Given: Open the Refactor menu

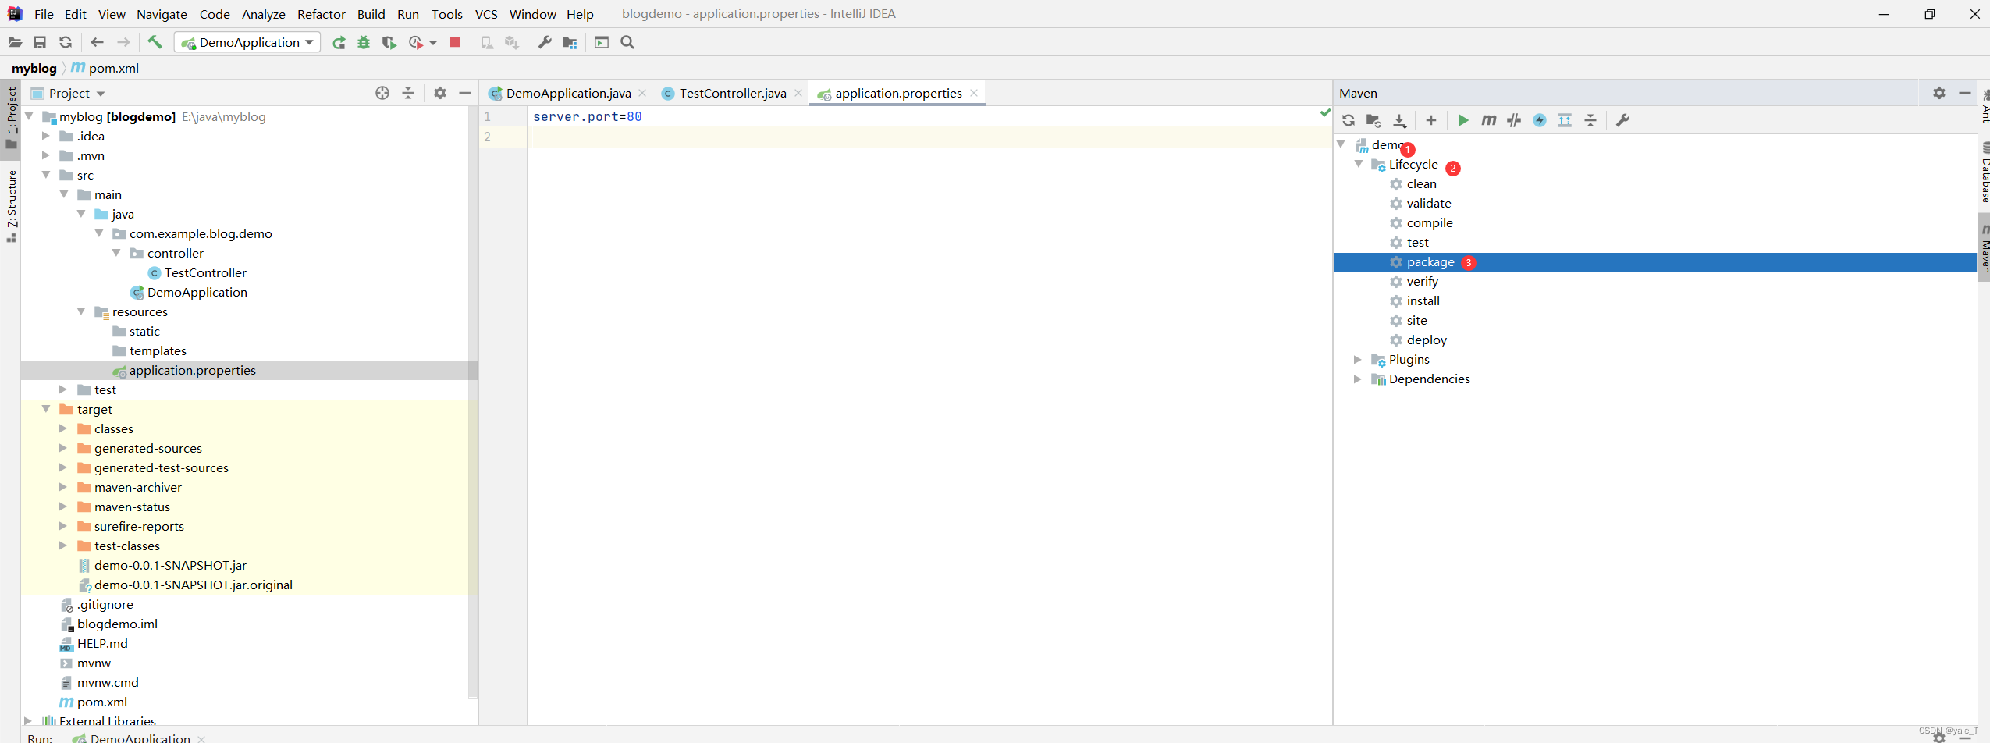Looking at the screenshot, I should [x=321, y=14].
